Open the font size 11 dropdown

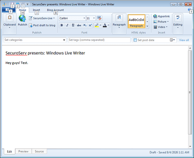tap(94, 18)
